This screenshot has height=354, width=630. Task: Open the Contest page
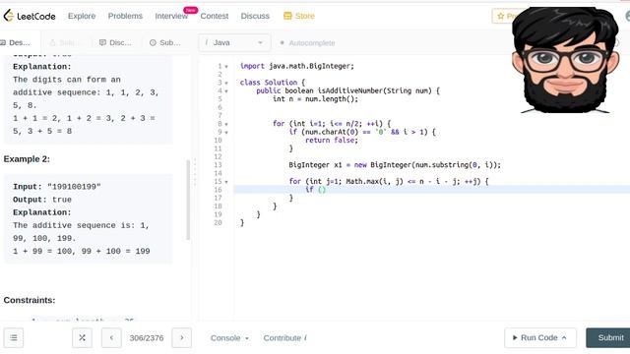click(215, 16)
